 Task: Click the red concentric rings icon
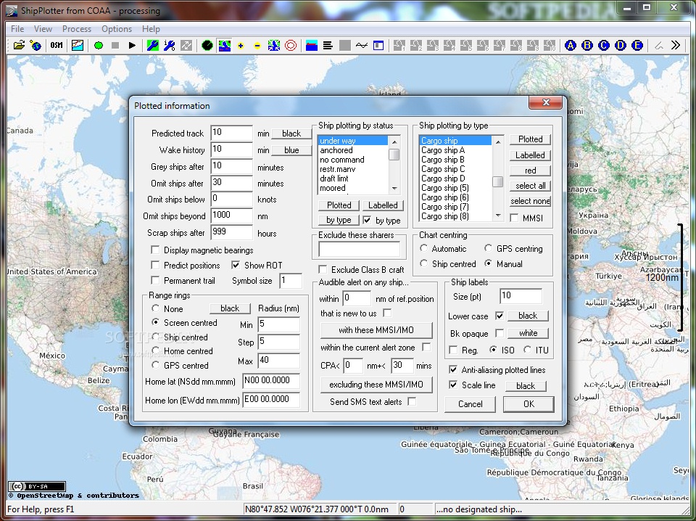click(x=291, y=45)
